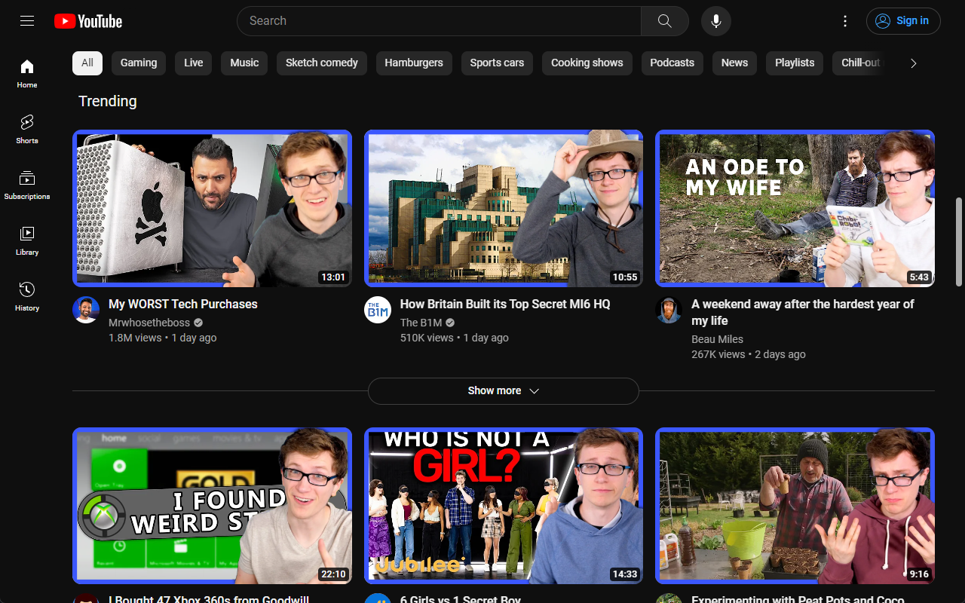Click Mrwhosetheboss channel avatar
The height and width of the screenshot is (603, 965).
click(86, 310)
